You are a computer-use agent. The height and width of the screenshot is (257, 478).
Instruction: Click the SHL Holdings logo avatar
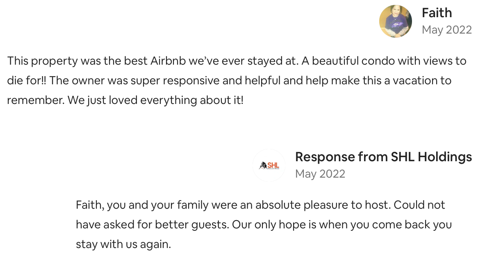[x=269, y=165]
